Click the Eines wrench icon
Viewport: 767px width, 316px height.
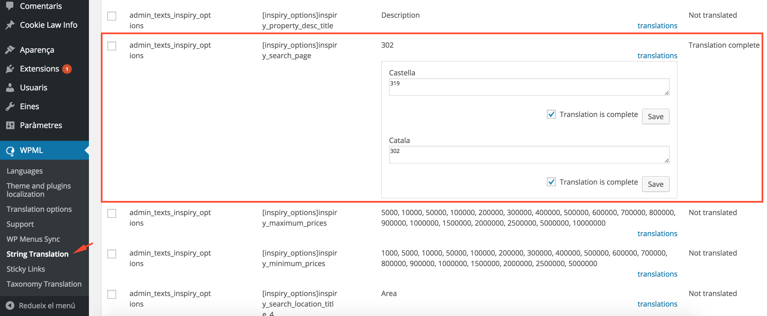[10, 106]
